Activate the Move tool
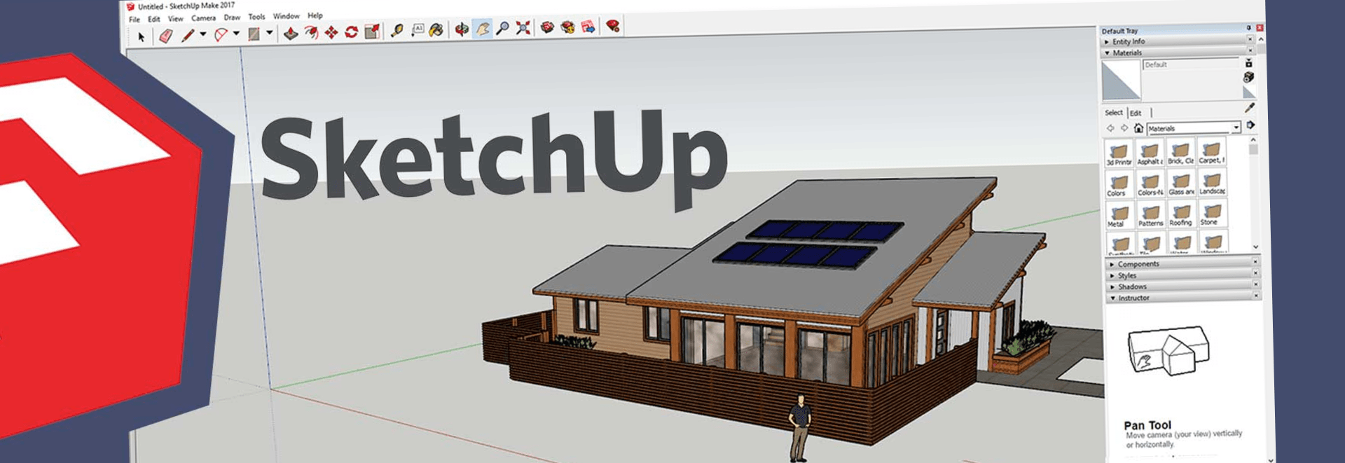The width and height of the screenshot is (1345, 463). coord(331,32)
